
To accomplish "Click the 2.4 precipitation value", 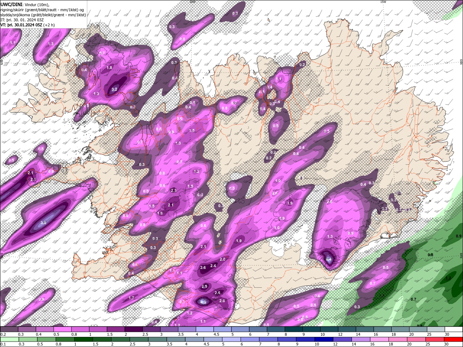I will 213,266.
